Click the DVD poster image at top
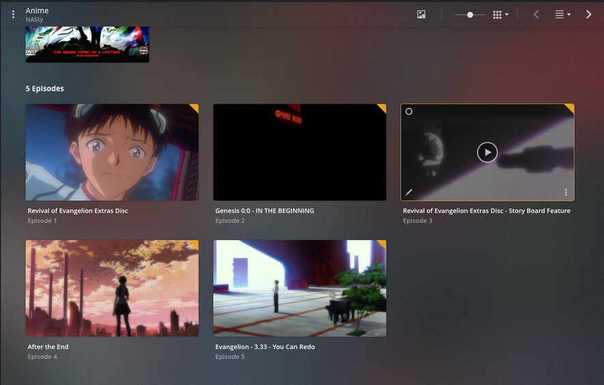This screenshot has width=604, height=385. click(87, 44)
